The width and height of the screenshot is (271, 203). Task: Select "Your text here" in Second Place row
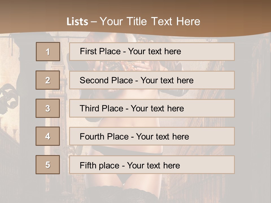(167, 80)
